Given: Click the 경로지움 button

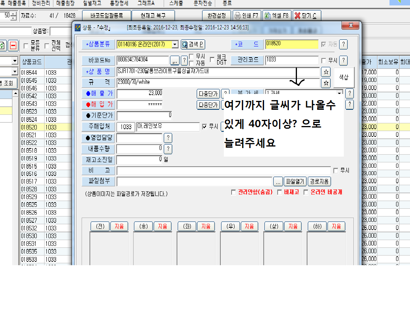Looking at the screenshot, I should pyautogui.click(x=319, y=181).
